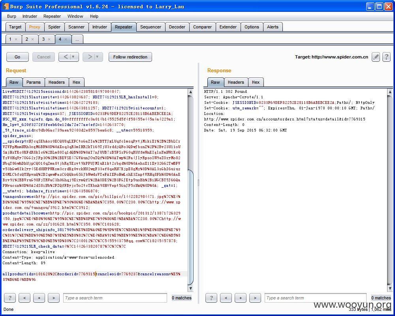
Task: Open Repeater help question mark icon
Action: coord(386,57)
